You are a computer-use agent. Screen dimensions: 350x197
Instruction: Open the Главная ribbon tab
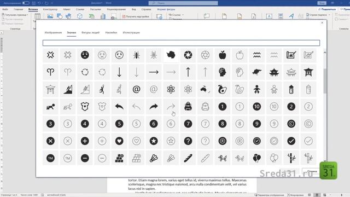(x=18, y=9)
